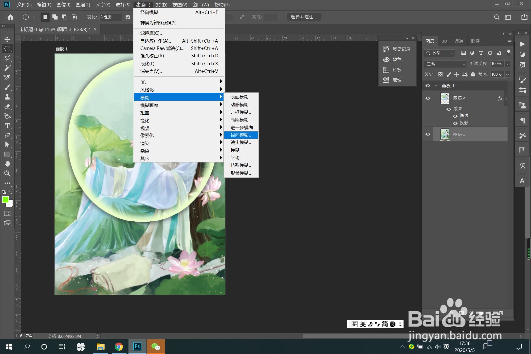Click the 羽化 feather input field
The width and height of the screenshot is (531, 354).
pyautogui.click(x=111, y=17)
